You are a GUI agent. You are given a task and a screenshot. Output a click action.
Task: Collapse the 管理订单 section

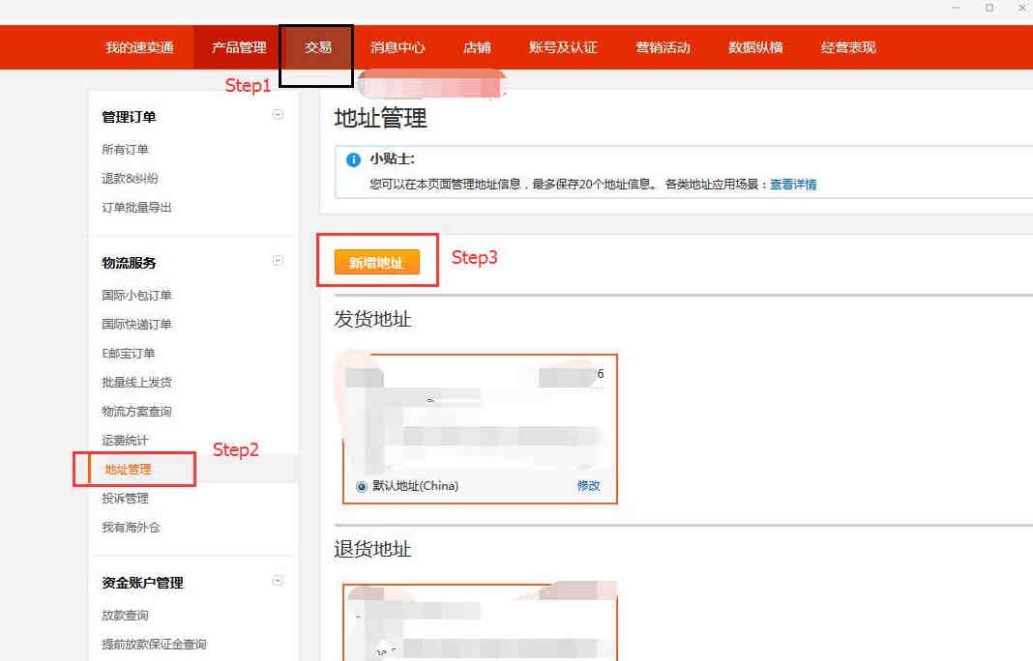278,115
